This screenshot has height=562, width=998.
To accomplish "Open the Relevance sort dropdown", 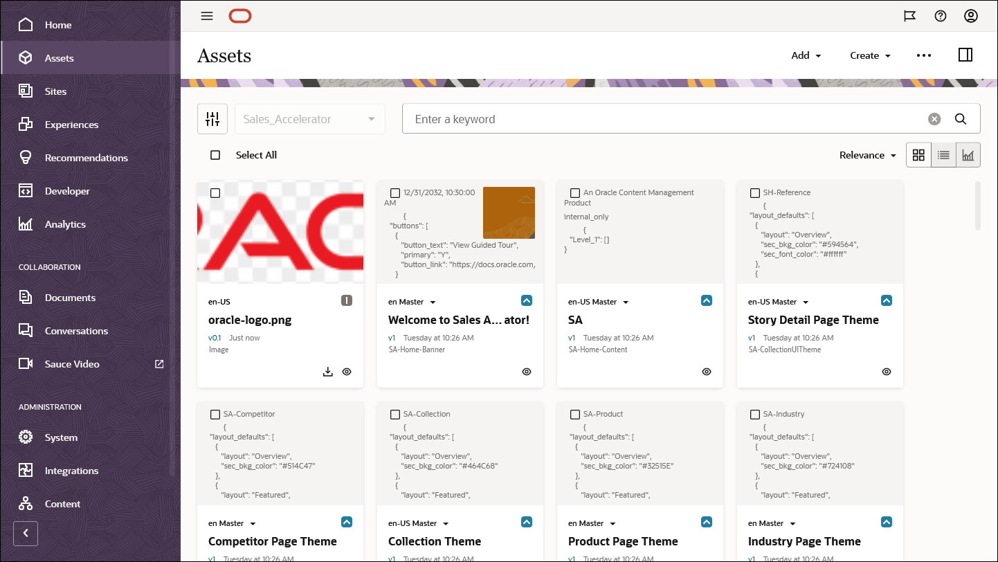I will [x=867, y=154].
